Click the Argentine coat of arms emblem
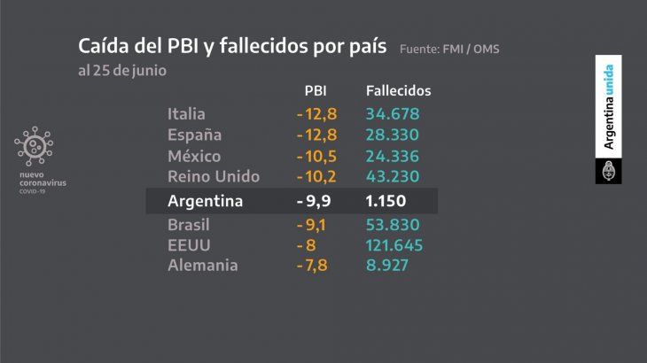Screen dimensions: 647x363 click(608, 172)
